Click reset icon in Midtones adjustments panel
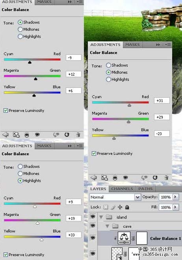Image resolution: width=182 pixels, height=260 pixels. pyautogui.click(x=155, y=178)
